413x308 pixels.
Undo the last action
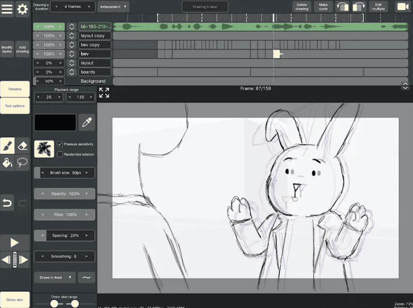pyautogui.click(x=7, y=203)
